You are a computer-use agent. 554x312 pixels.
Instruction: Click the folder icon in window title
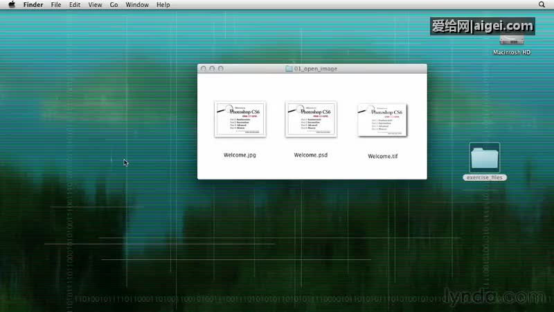tap(289, 69)
